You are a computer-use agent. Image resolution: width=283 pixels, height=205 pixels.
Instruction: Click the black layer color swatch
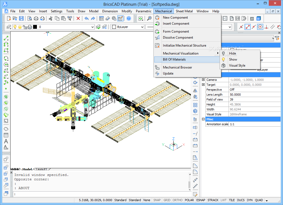35,27
